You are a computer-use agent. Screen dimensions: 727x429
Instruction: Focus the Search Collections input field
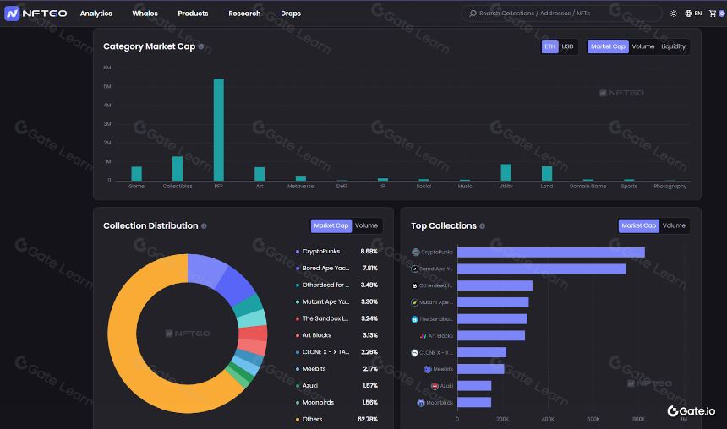pyautogui.click(x=561, y=14)
